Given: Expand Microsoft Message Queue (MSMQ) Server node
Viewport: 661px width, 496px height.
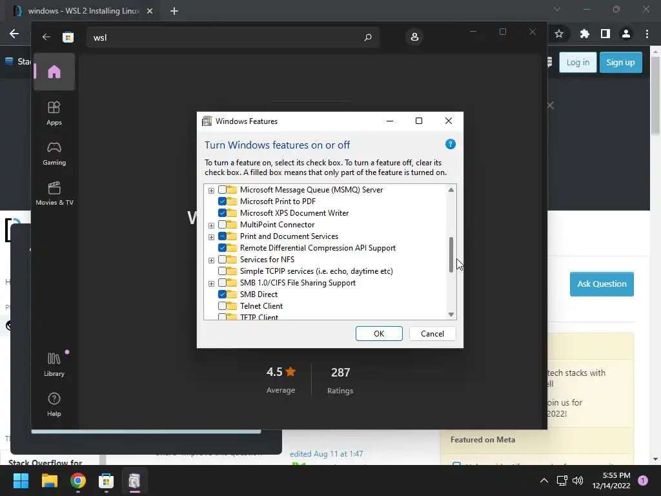Looking at the screenshot, I should tap(211, 191).
